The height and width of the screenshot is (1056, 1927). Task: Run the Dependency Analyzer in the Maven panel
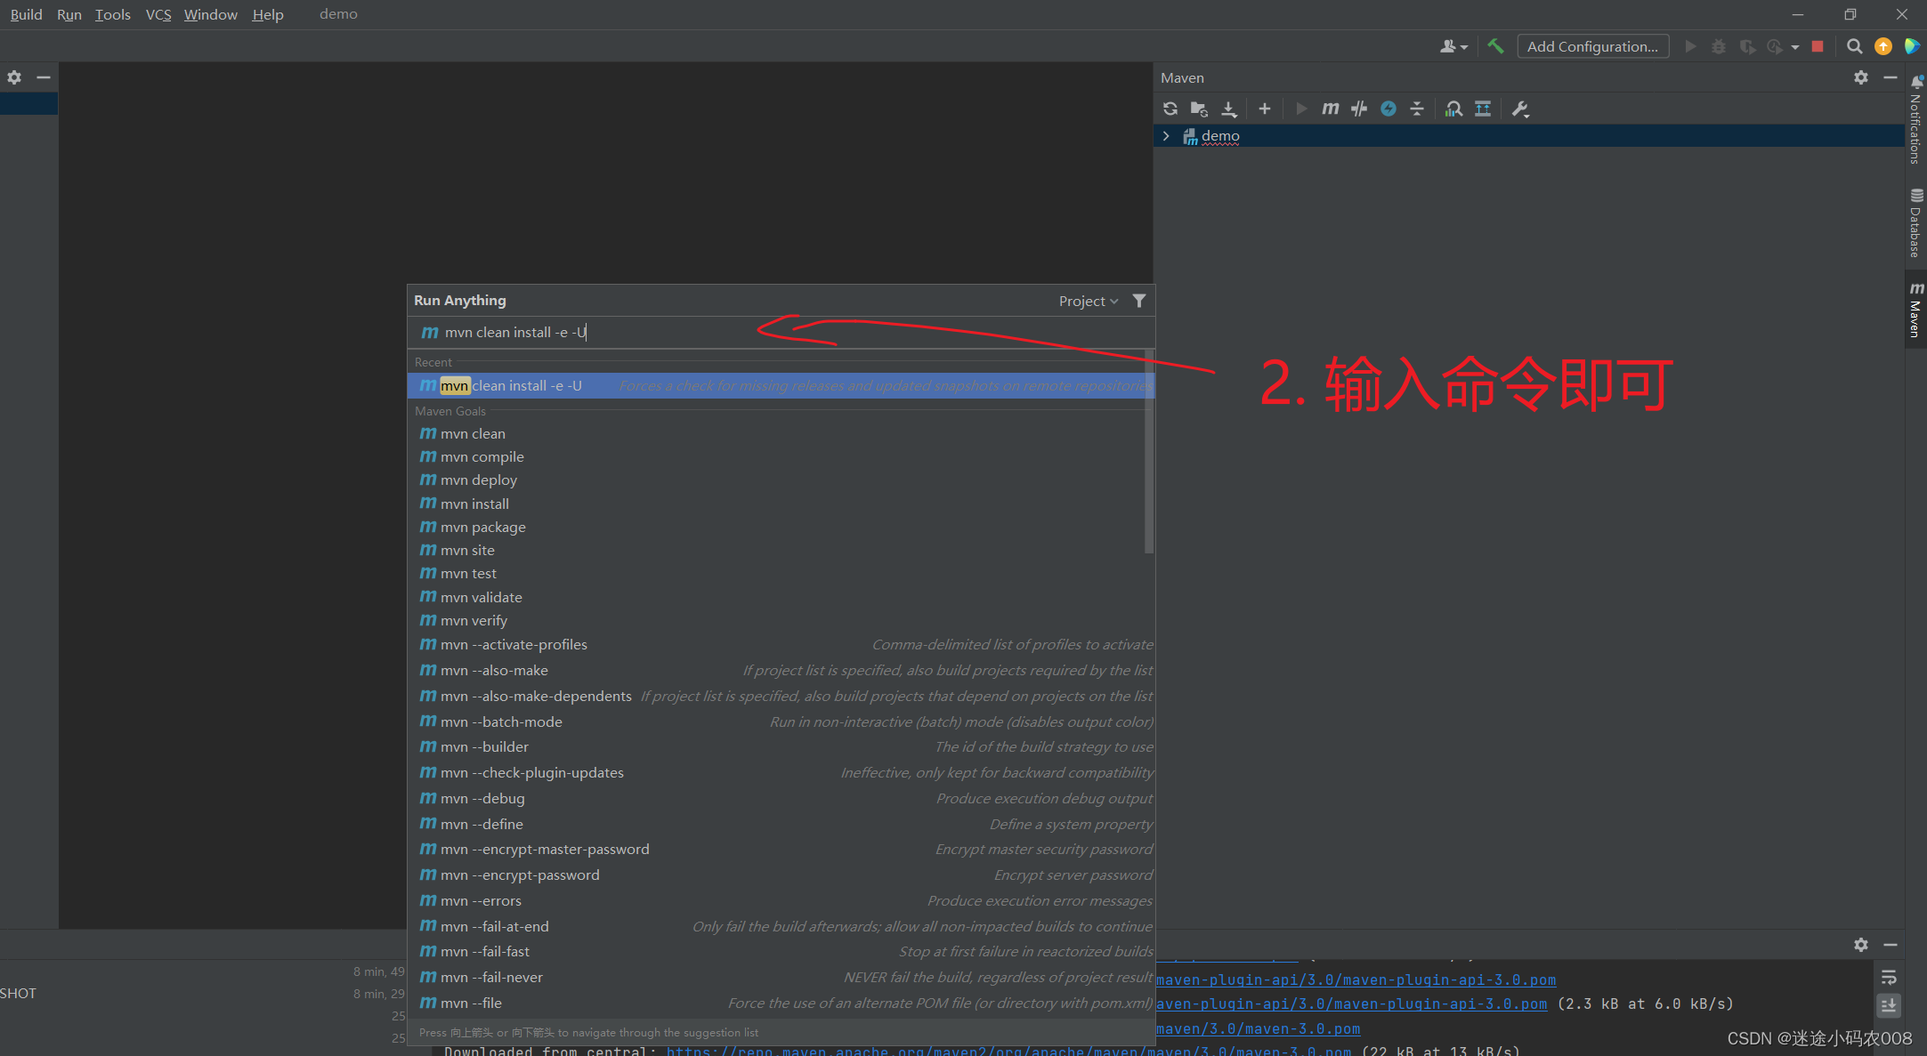pos(1454,109)
